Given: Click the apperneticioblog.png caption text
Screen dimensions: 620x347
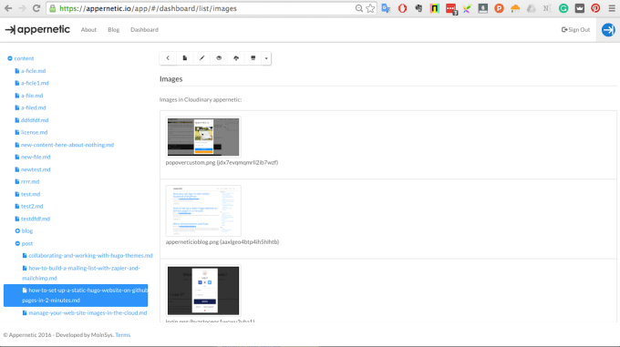Looking at the screenshot, I should pos(222,241).
